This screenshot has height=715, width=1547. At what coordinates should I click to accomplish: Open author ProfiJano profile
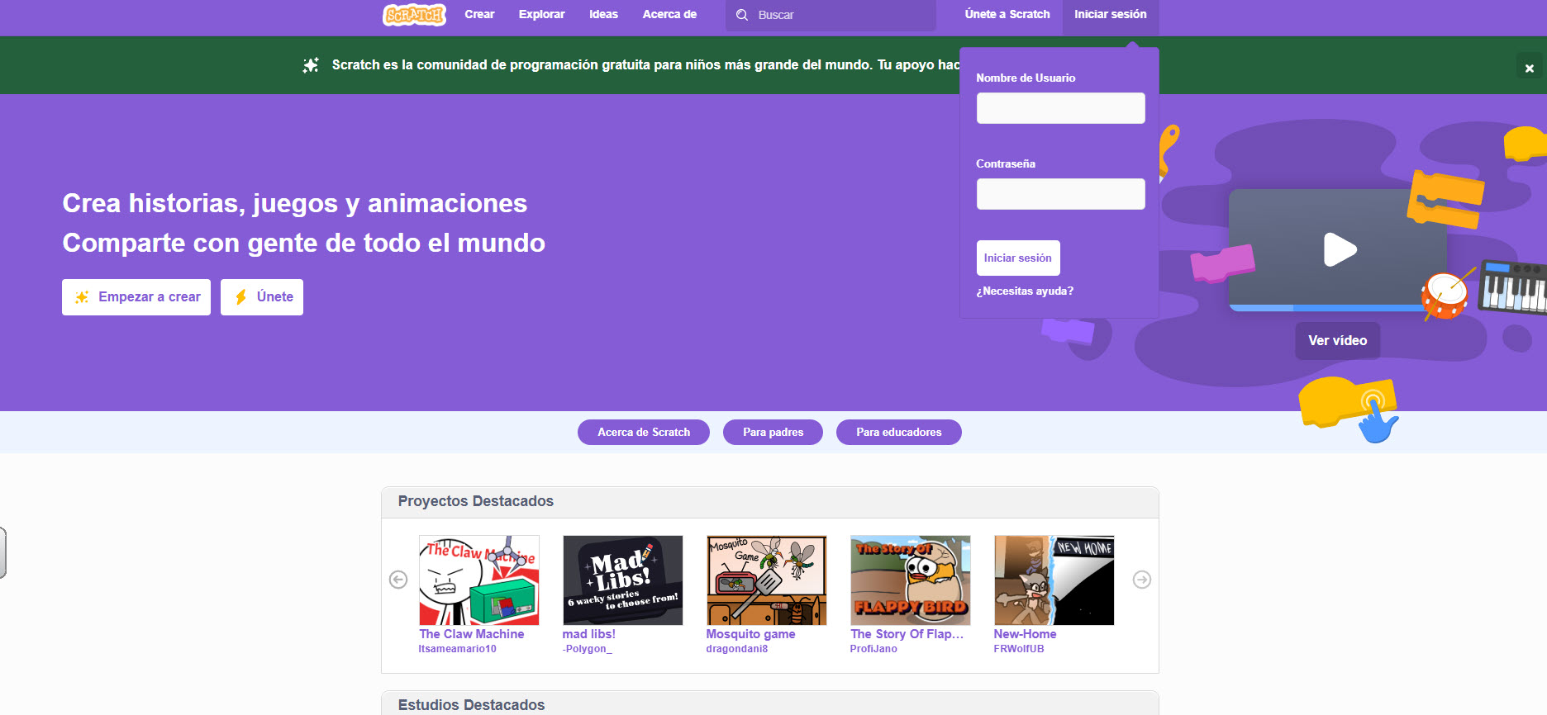(x=873, y=649)
